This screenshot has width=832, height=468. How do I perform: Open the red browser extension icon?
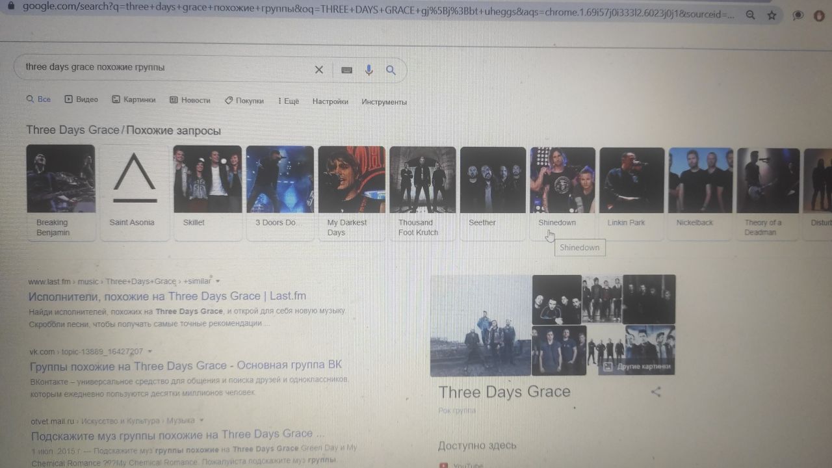[x=819, y=16]
